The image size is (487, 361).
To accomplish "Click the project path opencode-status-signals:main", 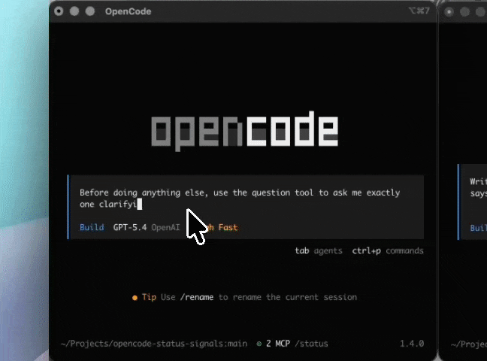I will coord(154,344).
